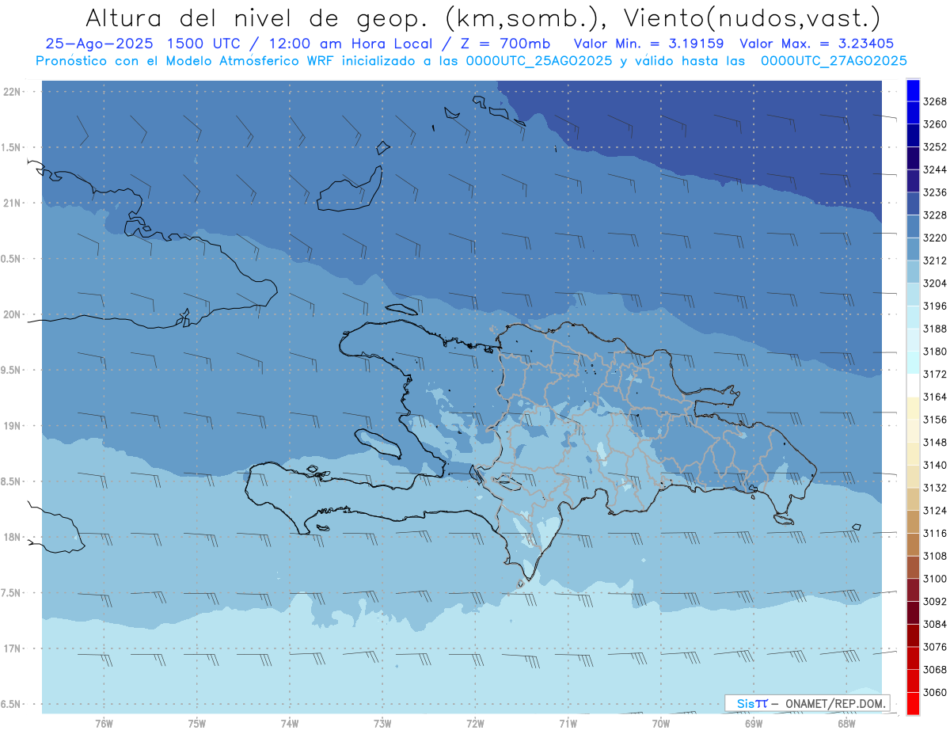Click the '3236' colorbar value
Image resolution: width=950 pixels, height=734 pixels.
point(936,192)
